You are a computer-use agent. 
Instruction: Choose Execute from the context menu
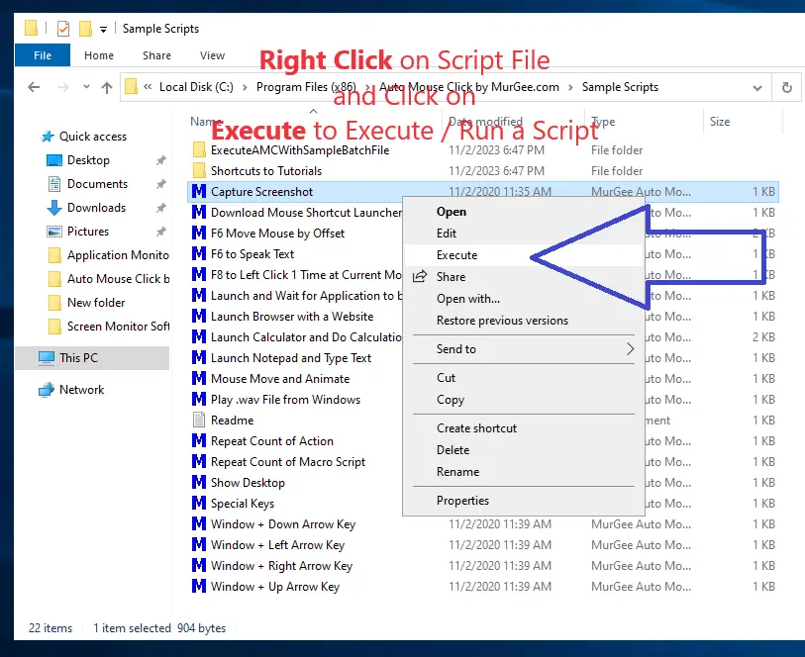(x=524, y=255)
